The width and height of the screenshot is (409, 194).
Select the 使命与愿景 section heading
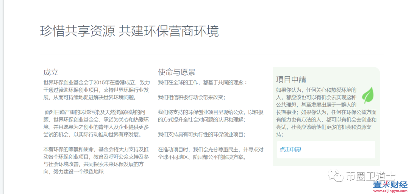tap(176, 72)
